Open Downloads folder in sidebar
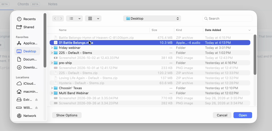The image size is (272, 131). (x=27, y=67)
